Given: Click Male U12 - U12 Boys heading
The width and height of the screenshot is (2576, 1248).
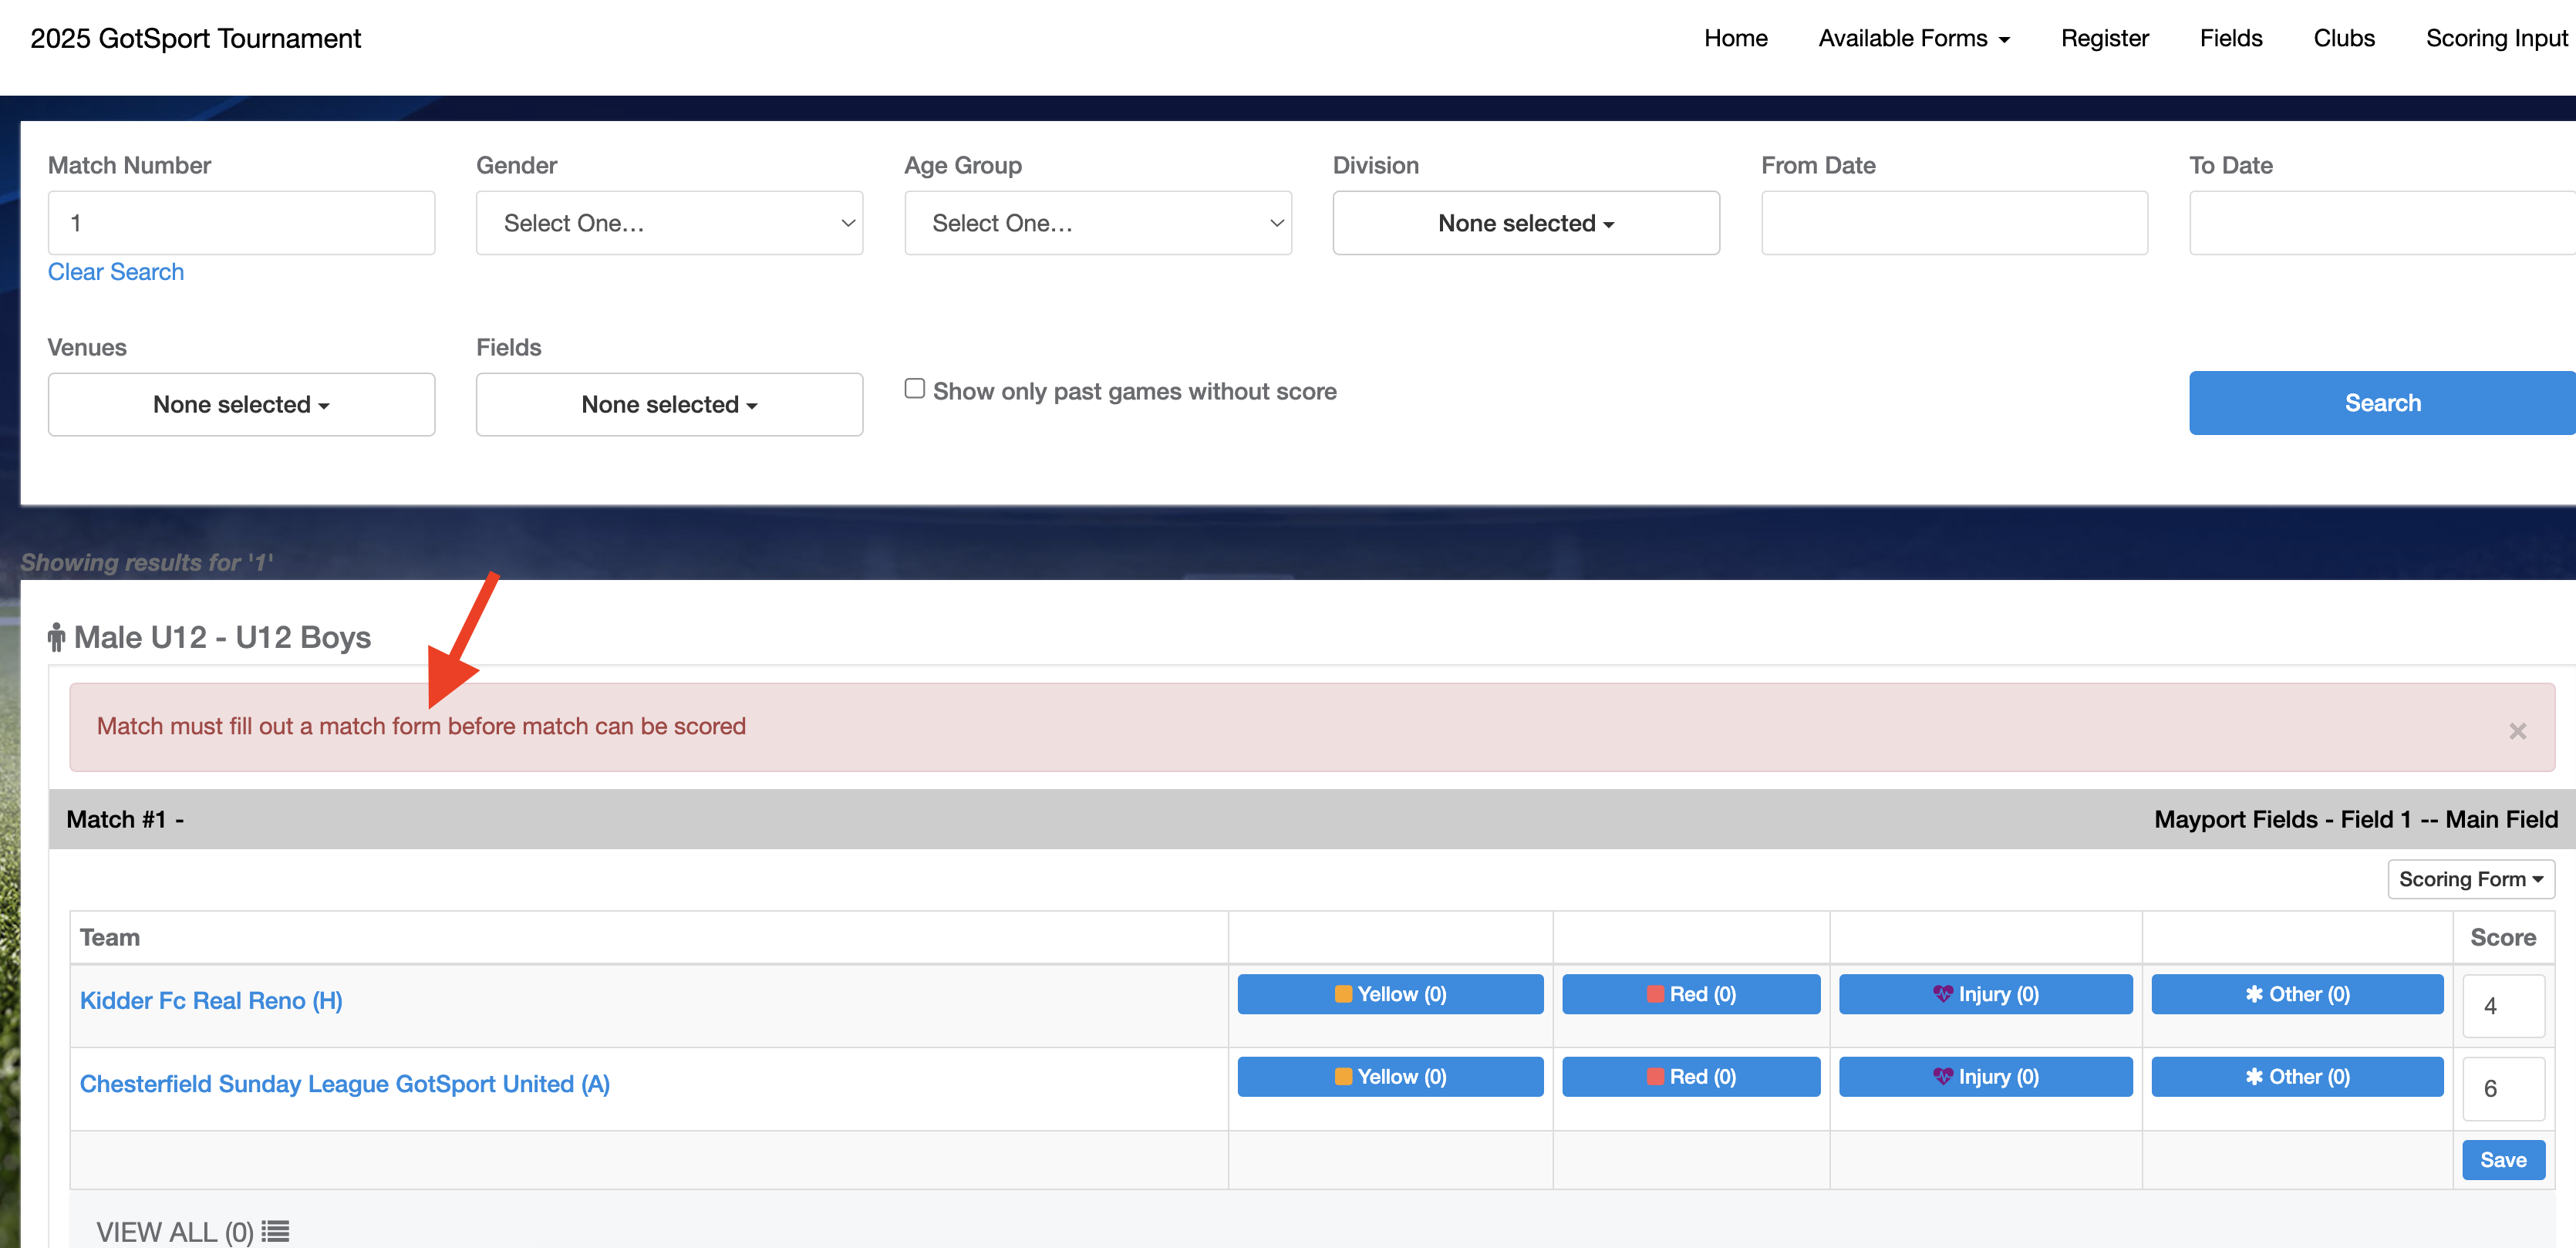Looking at the screenshot, I should click(x=222, y=637).
